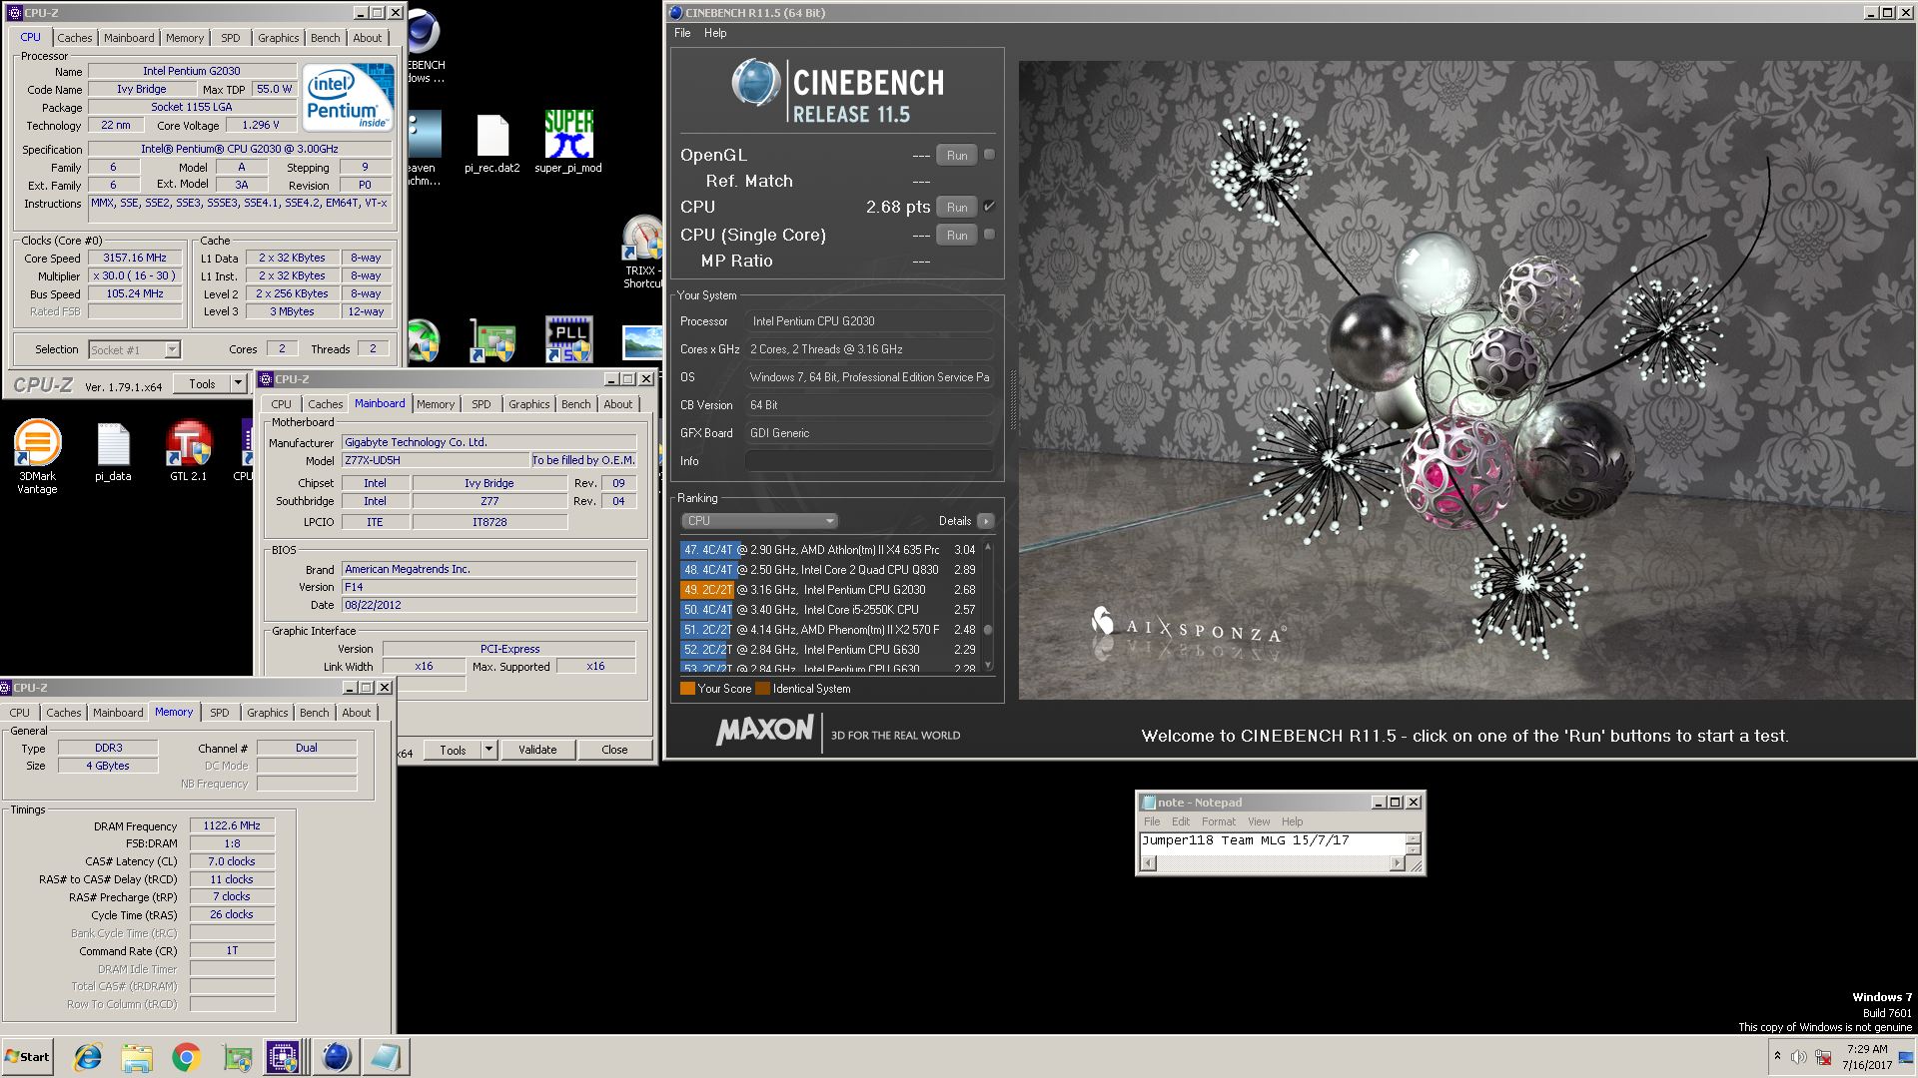Open the Notepad Format menu
The image size is (1918, 1078).
click(1219, 821)
